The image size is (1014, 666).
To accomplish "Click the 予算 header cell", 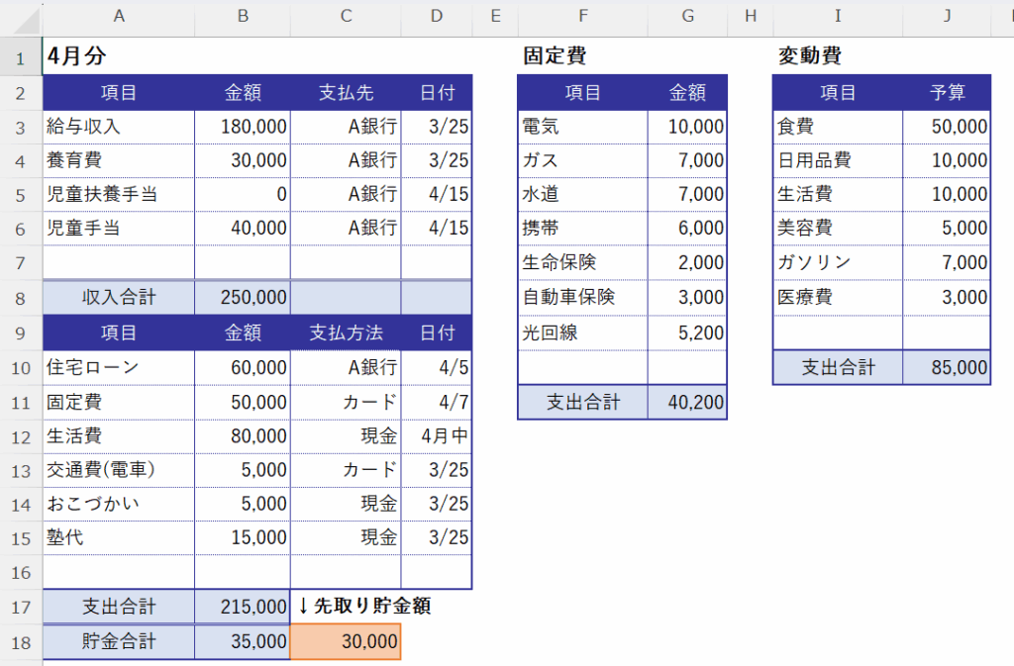I will pyautogui.click(x=946, y=93).
